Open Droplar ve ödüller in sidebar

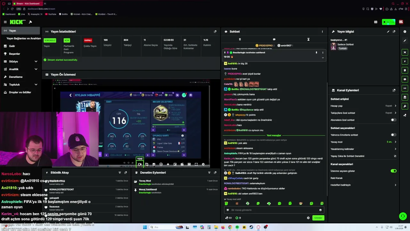point(21,92)
